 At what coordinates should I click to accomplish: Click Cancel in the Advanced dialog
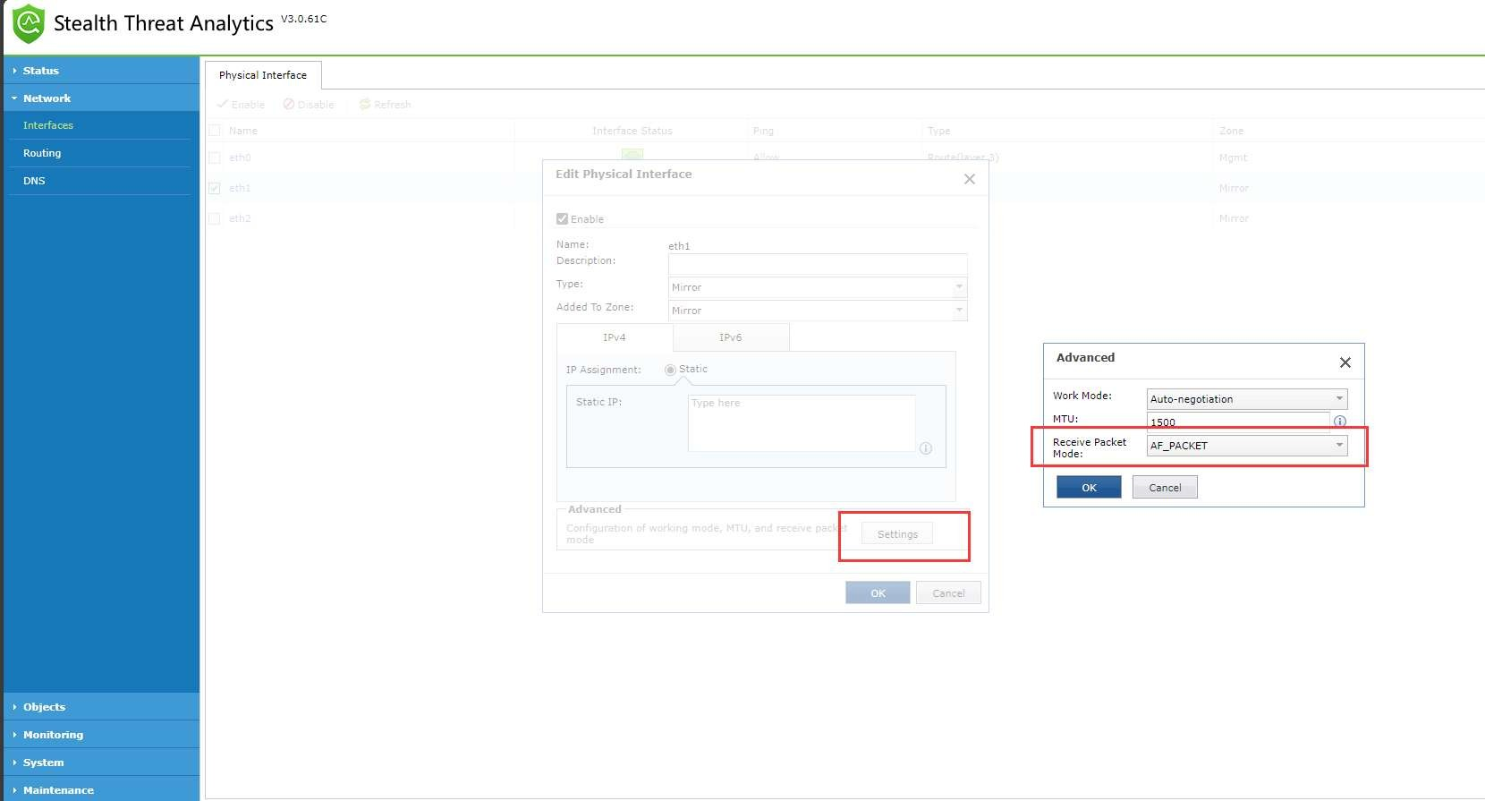[1165, 487]
